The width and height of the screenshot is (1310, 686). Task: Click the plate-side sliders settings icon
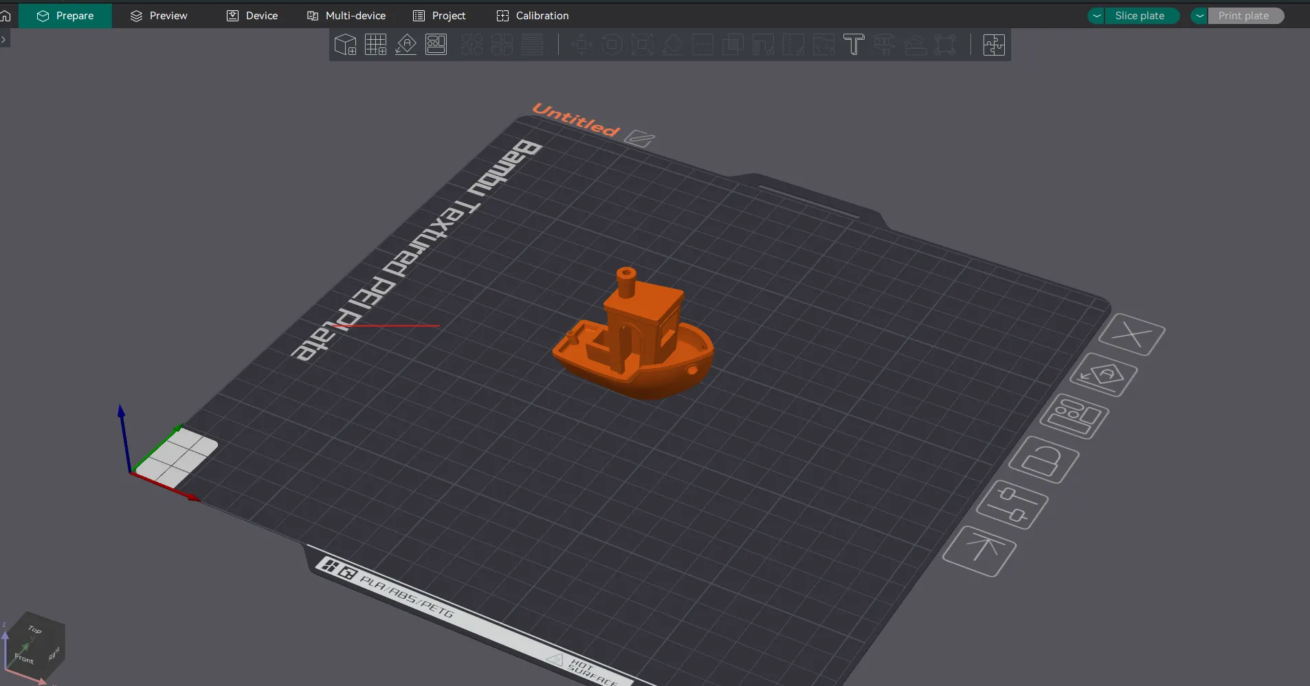tap(1012, 504)
